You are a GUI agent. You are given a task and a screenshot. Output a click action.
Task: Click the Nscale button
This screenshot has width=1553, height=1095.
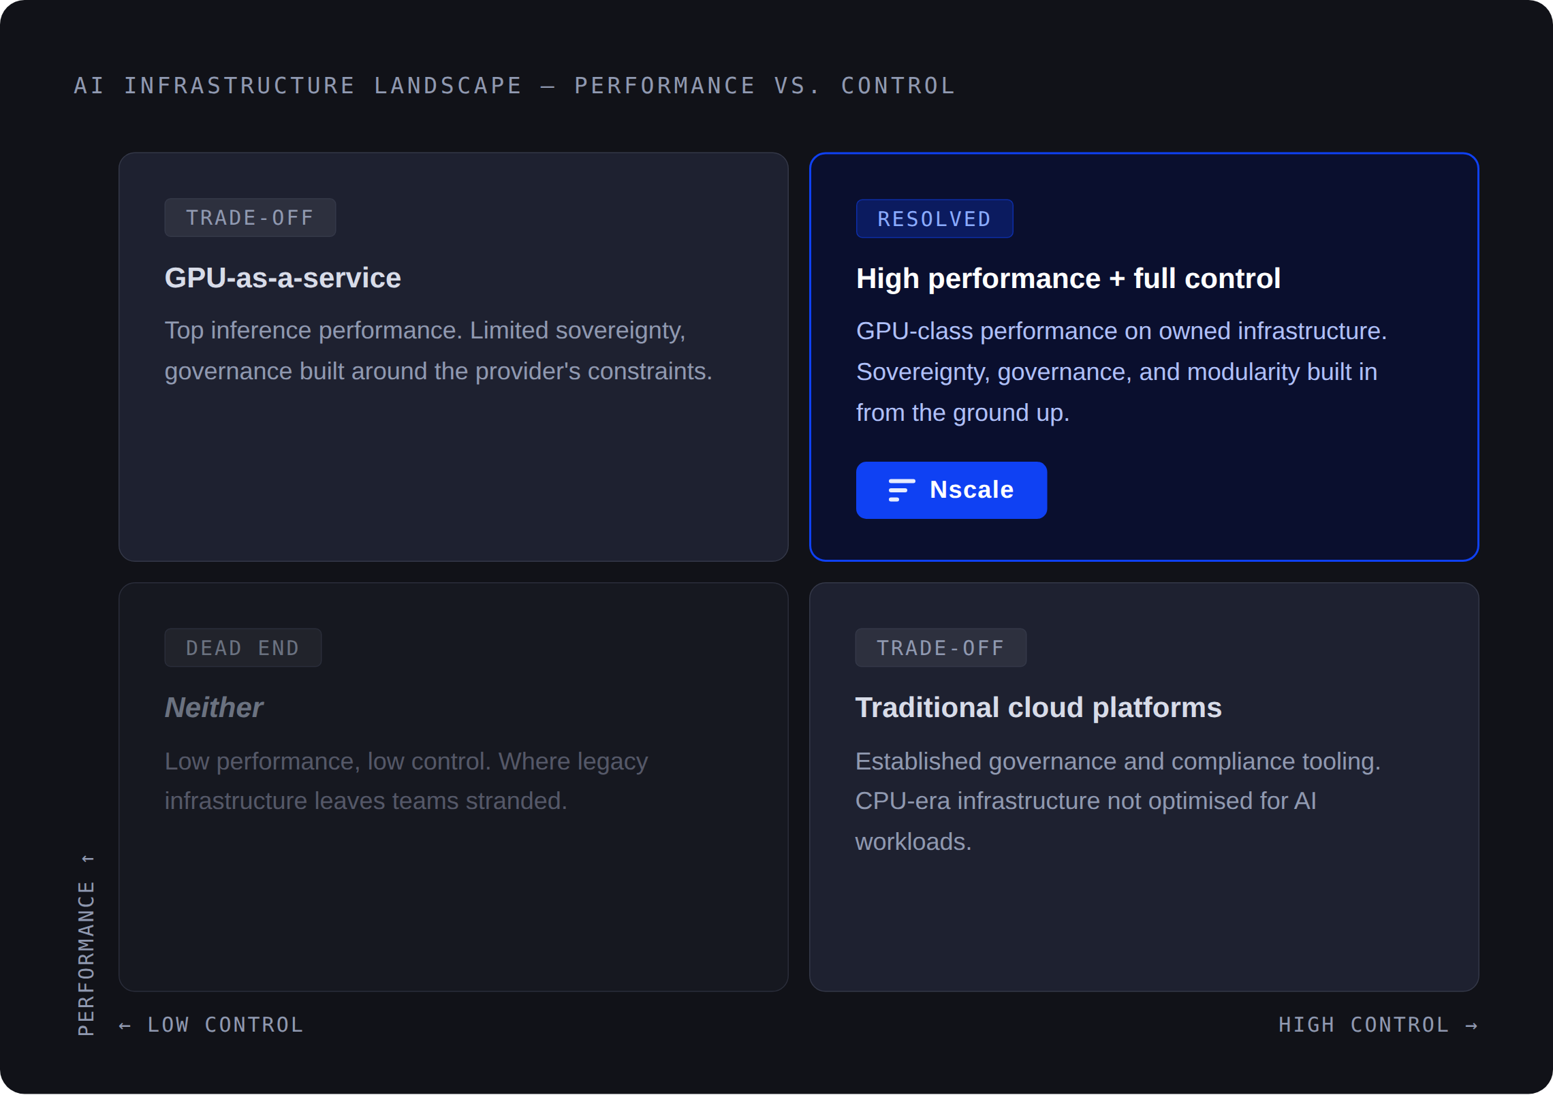pos(971,490)
